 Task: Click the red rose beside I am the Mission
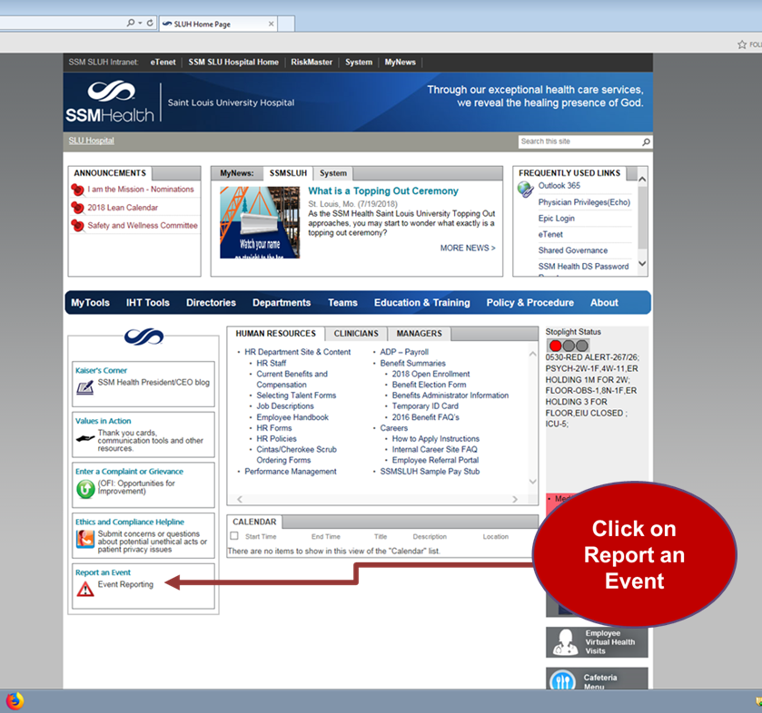pos(77,190)
